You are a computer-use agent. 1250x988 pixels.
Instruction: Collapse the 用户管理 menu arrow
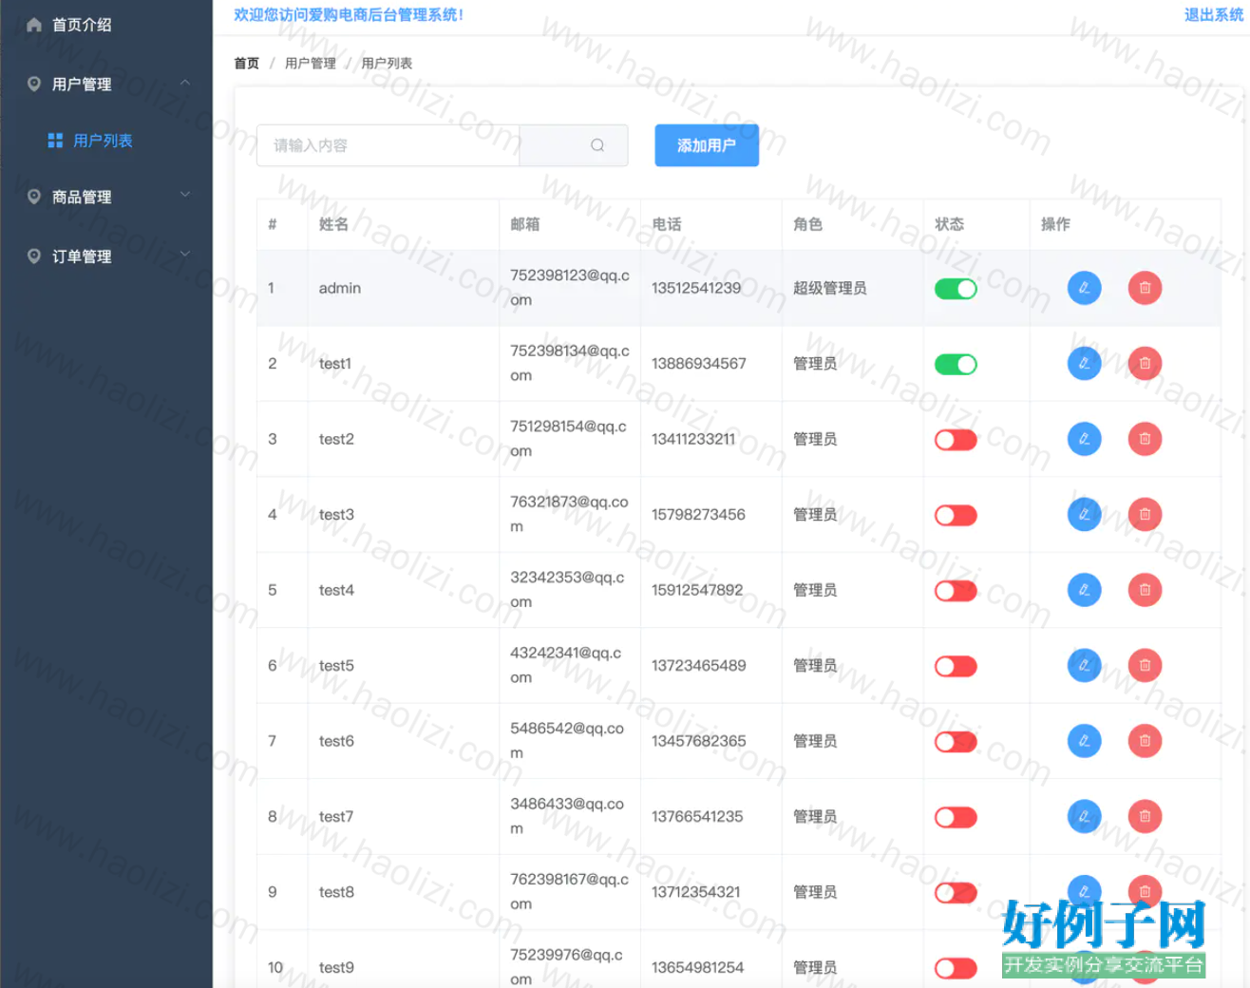185,83
